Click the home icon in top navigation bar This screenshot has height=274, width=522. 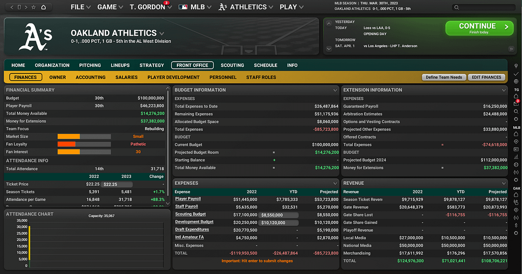tap(43, 7)
